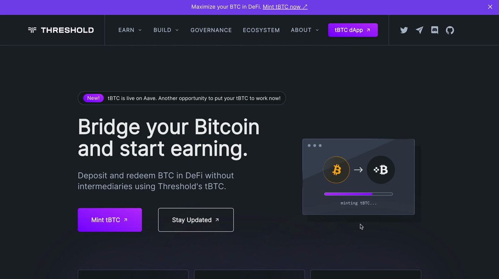Go to the GOVERNANCE page
This screenshot has height=279, width=499.
click(211, 30)
